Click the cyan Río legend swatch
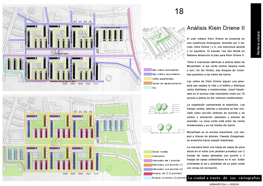263x186 pixels. tap(148, 88)
